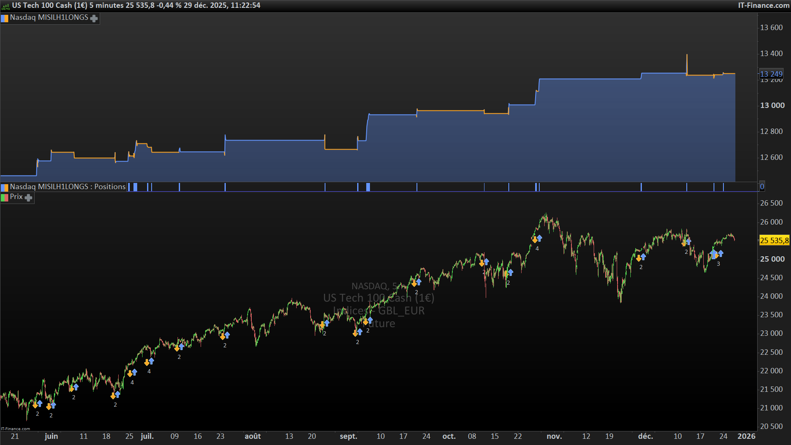The width and height of the screenshot is (791, 445).
Task: Open the small IT-Finance.com link at bottom left
Action: pyautogui.click(x=15, y=429)
